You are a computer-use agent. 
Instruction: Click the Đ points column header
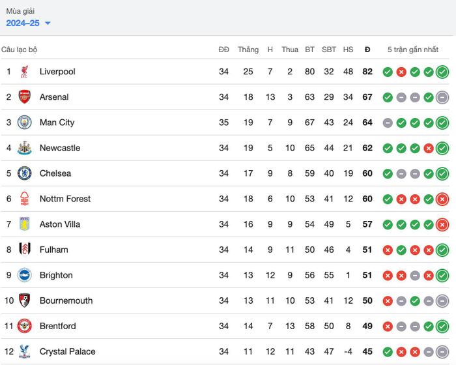point(367,50)
